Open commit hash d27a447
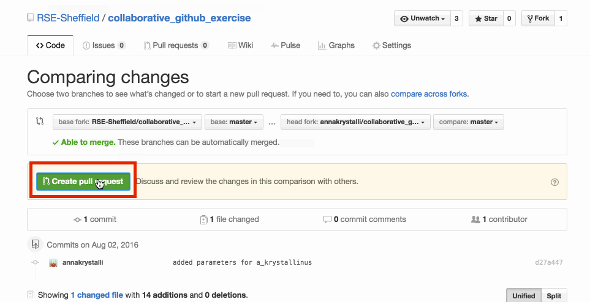590x302 pixels. tap(548, 262)
